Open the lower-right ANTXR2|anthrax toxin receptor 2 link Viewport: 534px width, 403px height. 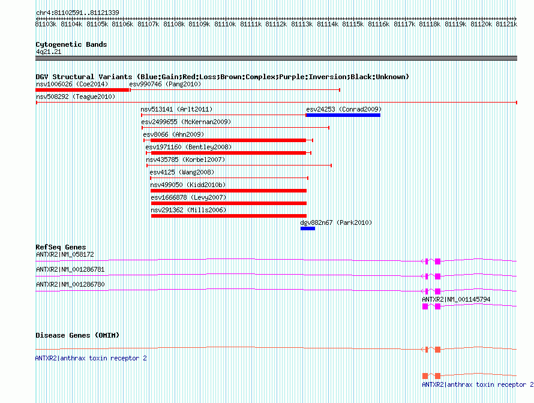(x=478, y=384)
